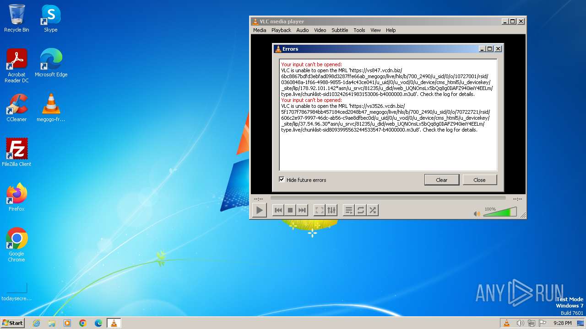Toggle the VLC playlist view
Viewport: 586px width, 329px height.
point(349,210)
